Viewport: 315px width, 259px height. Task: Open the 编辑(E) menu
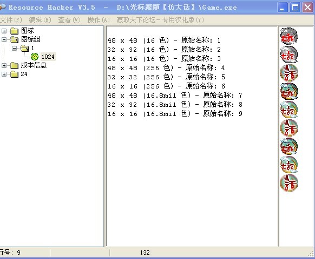click(40, 20)
